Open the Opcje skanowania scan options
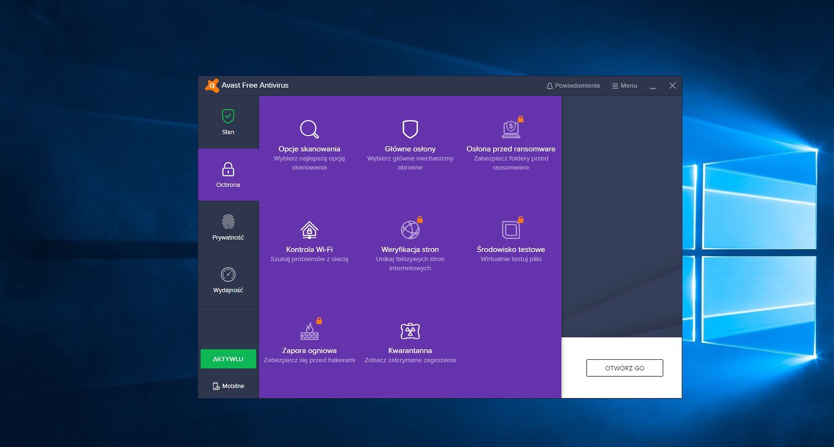This screenshot has height=447, width=834. [x=309, y=140]
